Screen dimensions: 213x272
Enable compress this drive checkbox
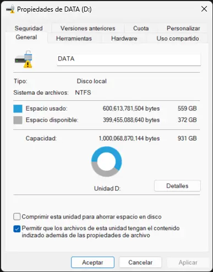pos(17,217)
